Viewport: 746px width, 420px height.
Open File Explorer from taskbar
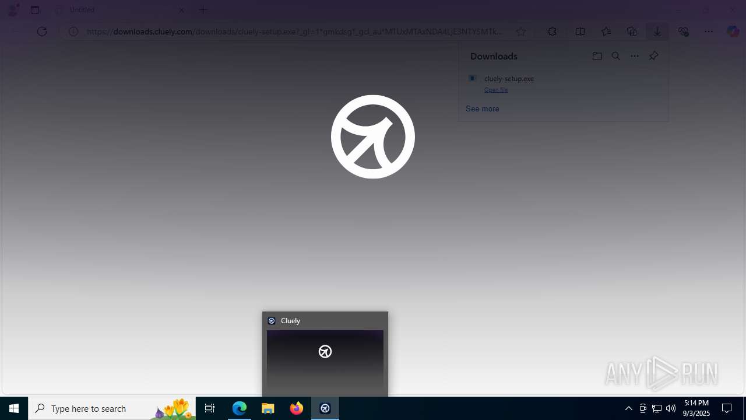pyautogui.click(x=268, y=408)
